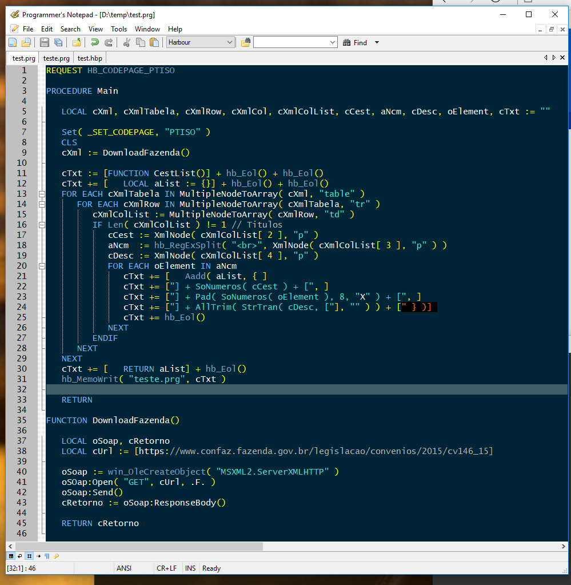Expand the find text combo box list
The height and width of the screenshot is (585, 571).
click(x=333, y=42)
